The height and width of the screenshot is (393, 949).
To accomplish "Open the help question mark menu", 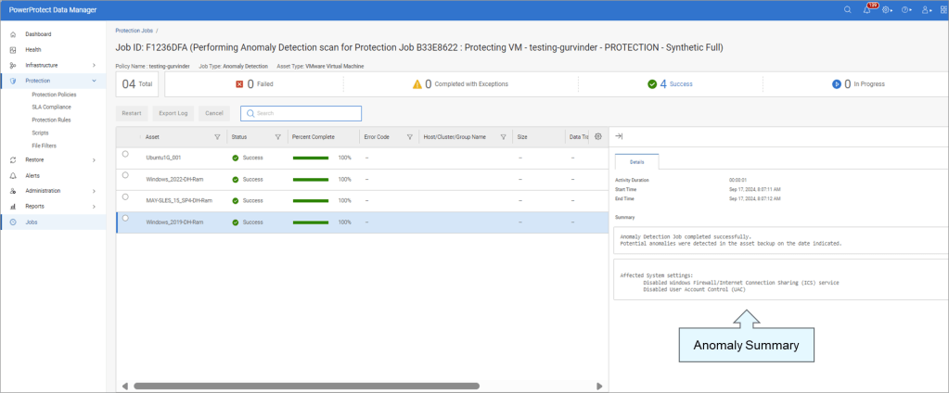I will (906, 10).
